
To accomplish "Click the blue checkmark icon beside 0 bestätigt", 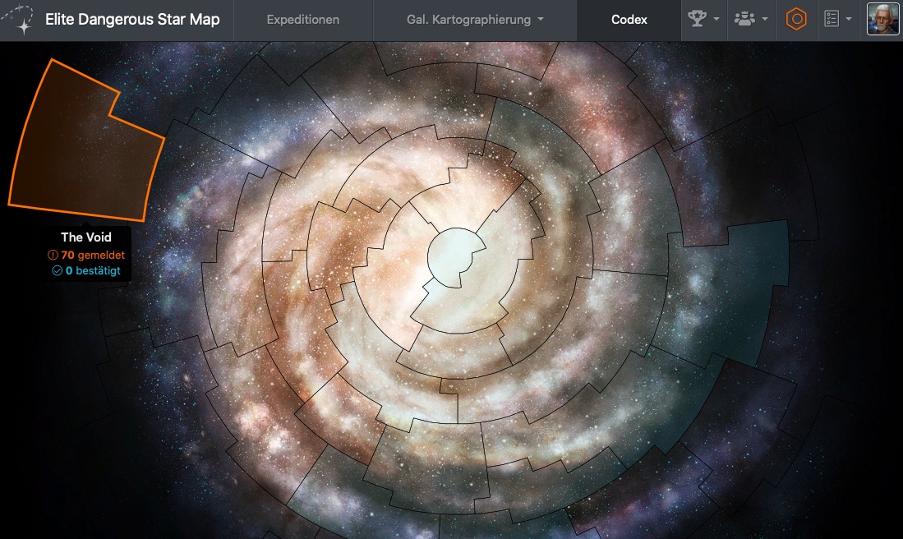I will point(57,270).
